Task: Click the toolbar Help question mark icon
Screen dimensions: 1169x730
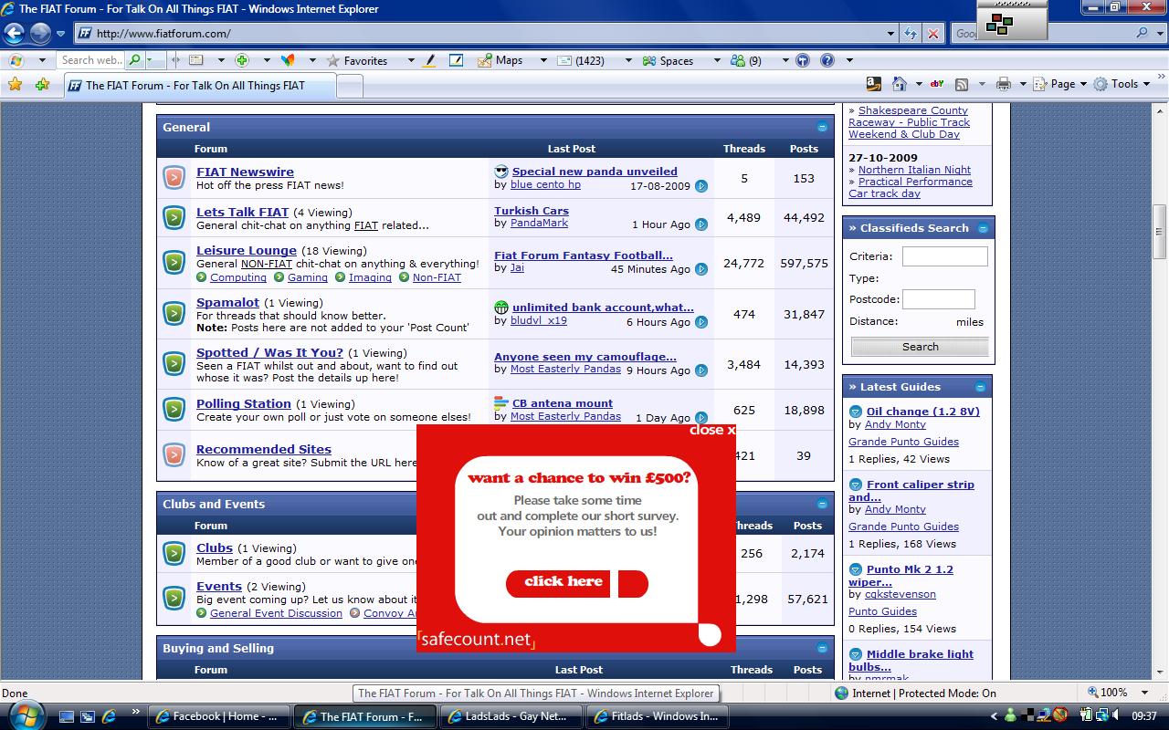Action: (827, 60)
